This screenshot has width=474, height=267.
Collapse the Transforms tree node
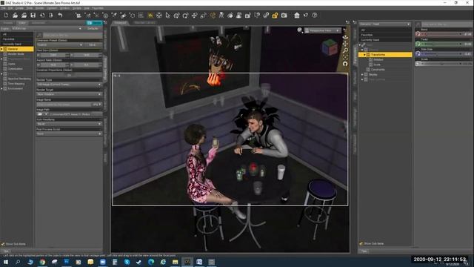(x=365, y=55)
